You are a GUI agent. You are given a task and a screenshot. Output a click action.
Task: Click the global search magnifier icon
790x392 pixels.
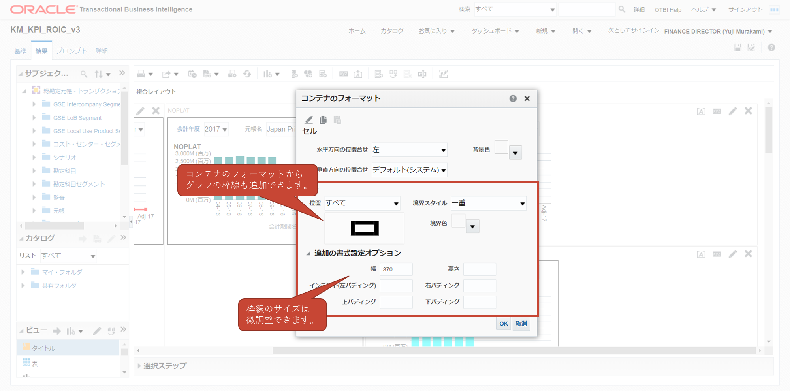tap(622, 9)
